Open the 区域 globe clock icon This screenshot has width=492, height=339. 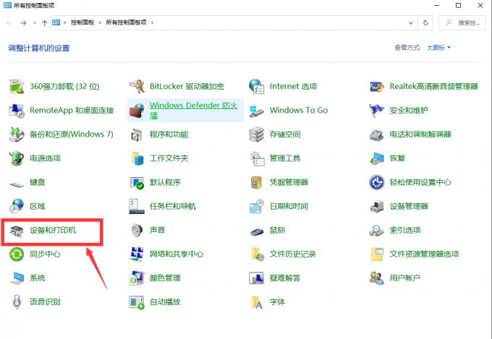pos(17,206)
